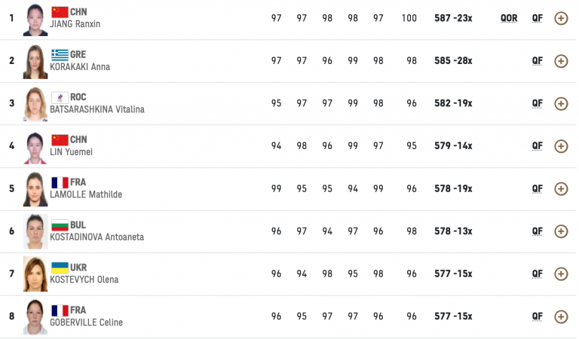
Task: Click the ROC flag icon
Action: click(60, 97)
